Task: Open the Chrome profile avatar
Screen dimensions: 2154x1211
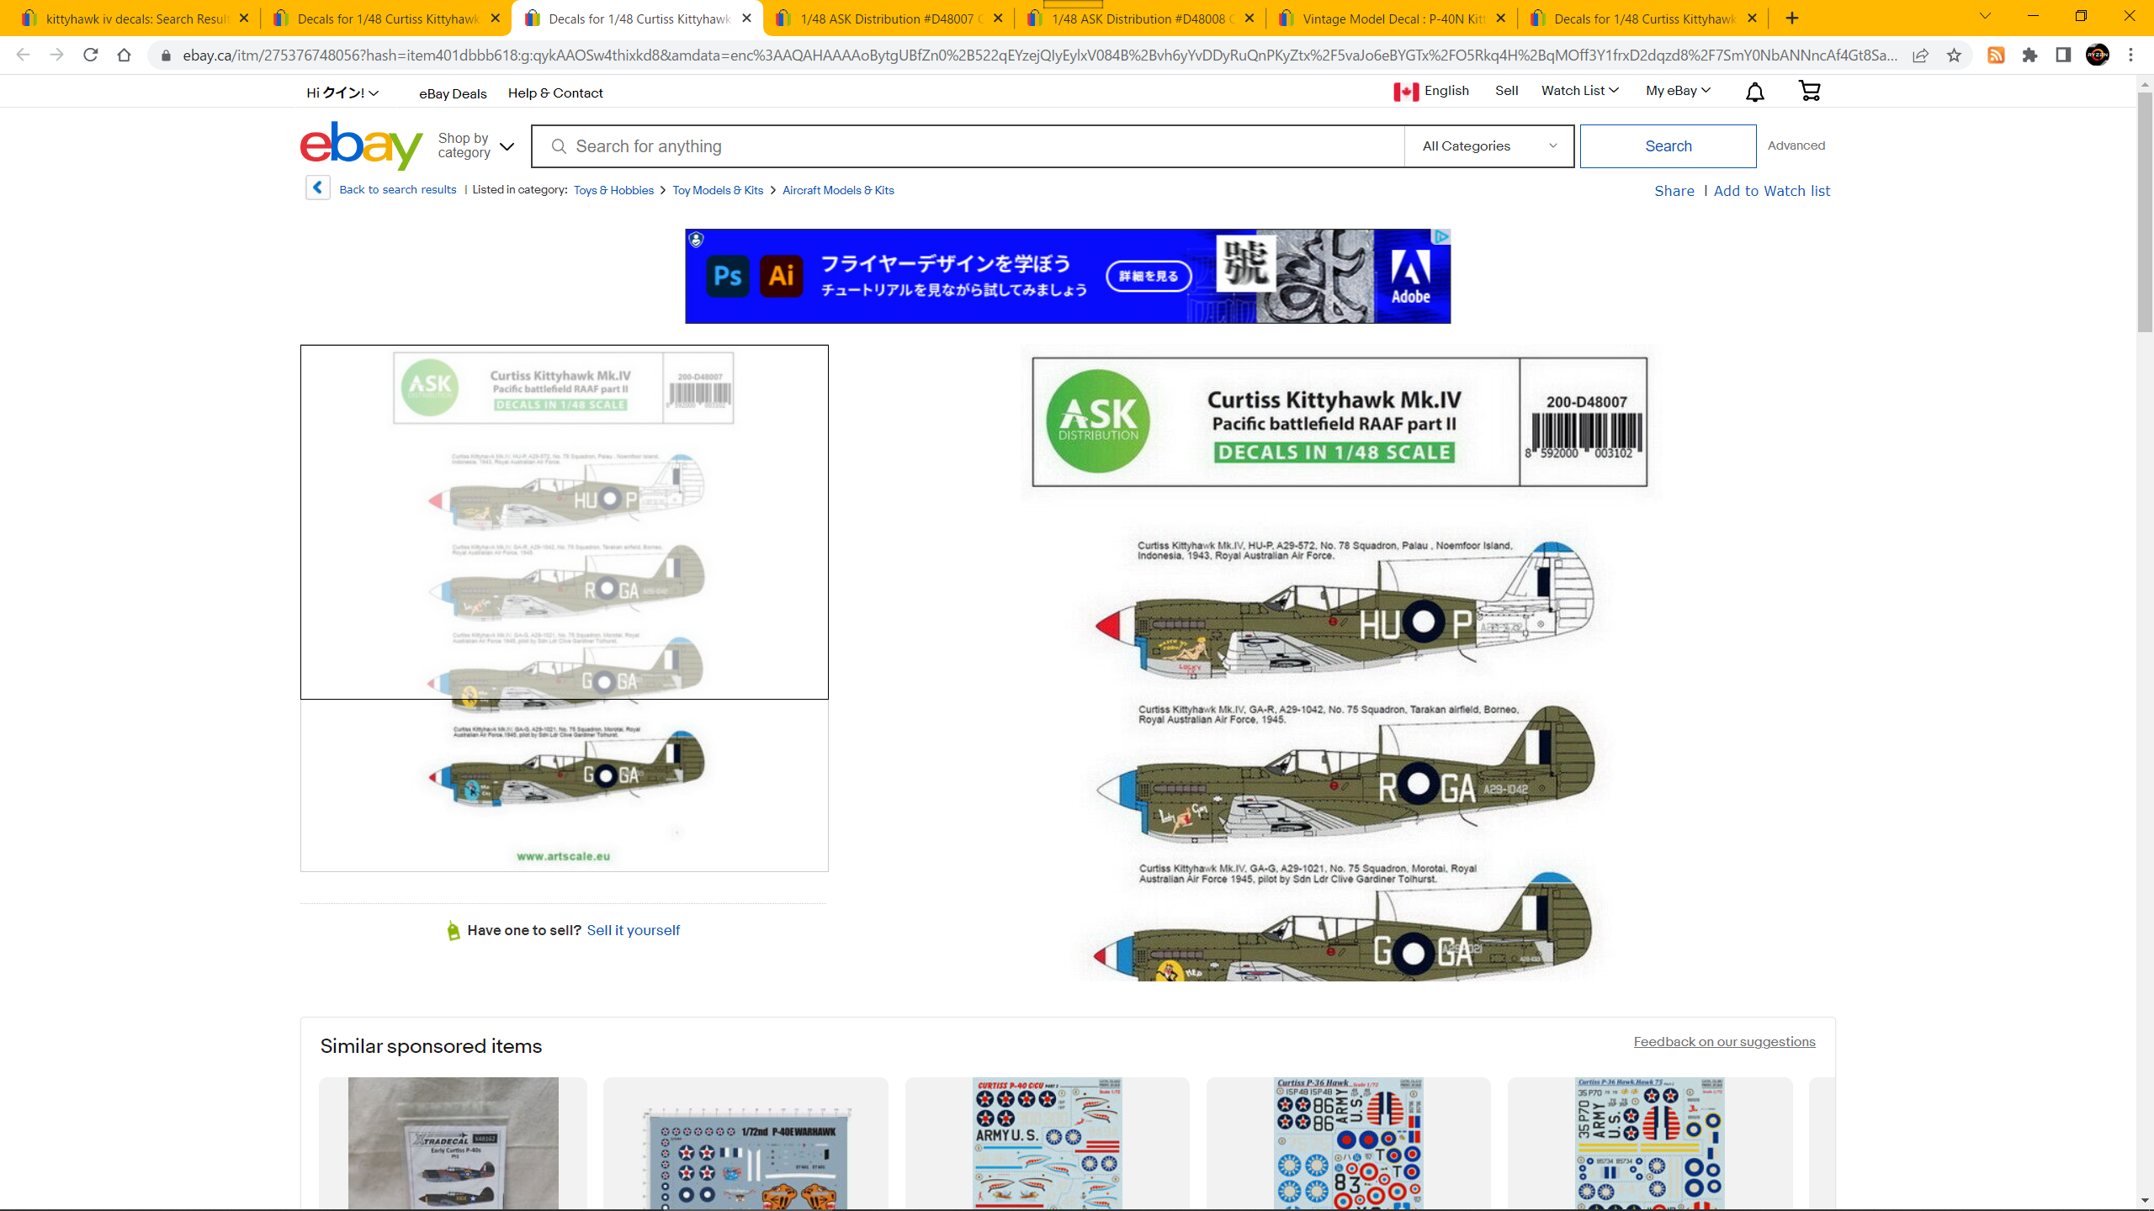Action: (x=2098, y=56)
